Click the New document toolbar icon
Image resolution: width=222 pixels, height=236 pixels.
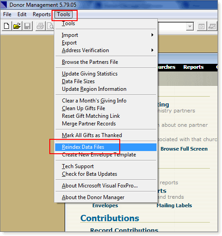click(x=7, y=26)
